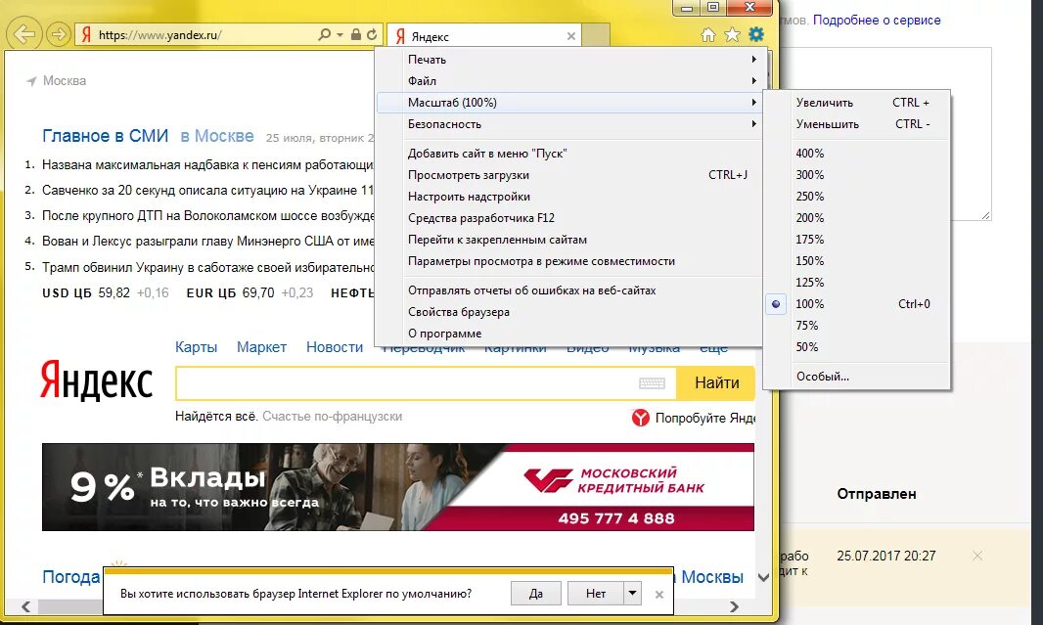Select Отправлять отчеты об ошибках на веб-сайтах

(x=569, y=290)
